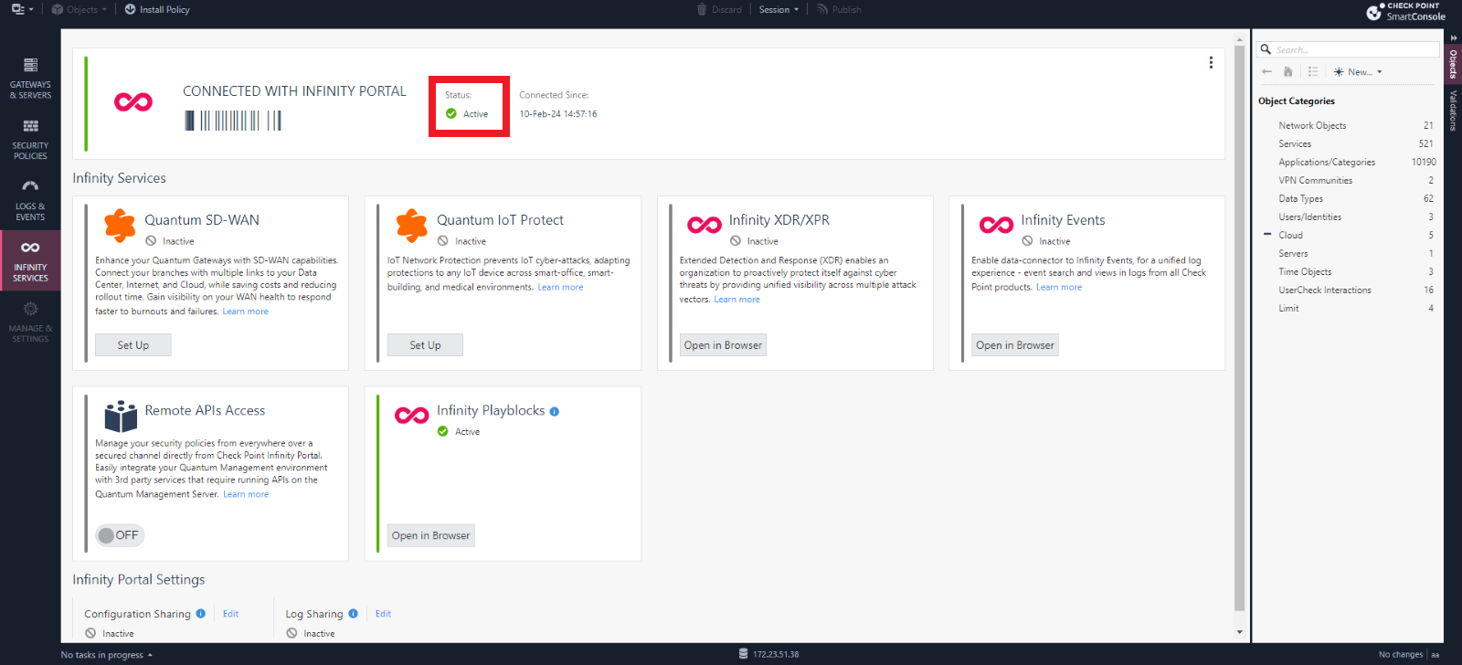Open the three-dot options menu for Infinity Portal connection

[1211, 62]
